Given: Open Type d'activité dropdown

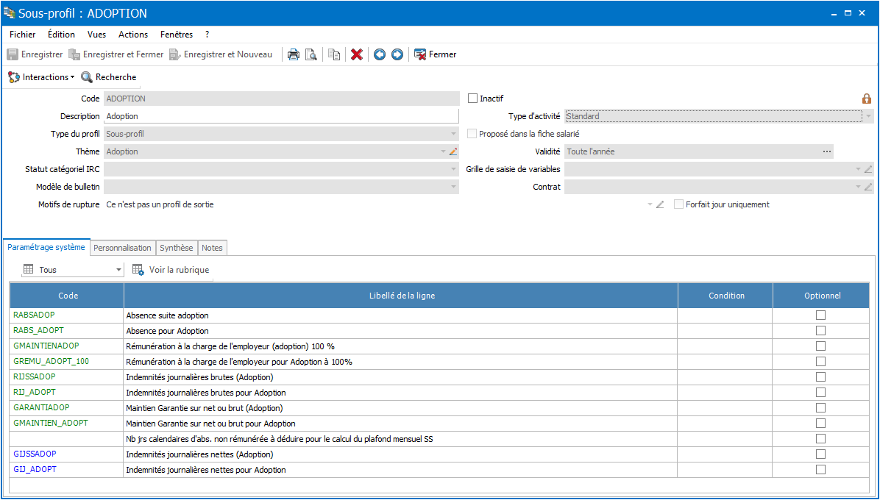Looking at the screenshot, I should 869,116.
